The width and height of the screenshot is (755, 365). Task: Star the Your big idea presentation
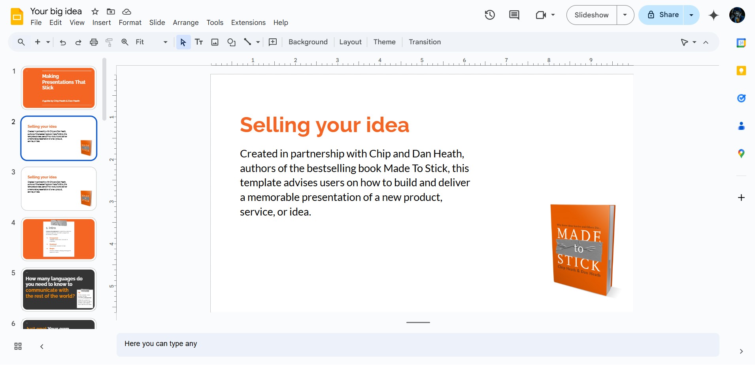coord(95,11)
